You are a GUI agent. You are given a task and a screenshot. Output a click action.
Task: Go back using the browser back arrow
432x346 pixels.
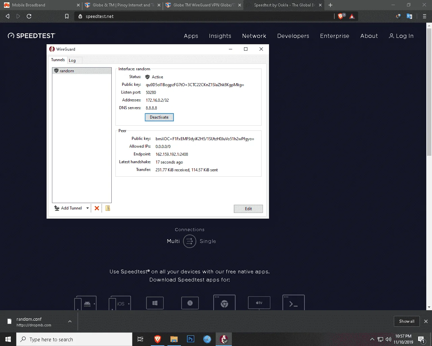[7, 16]
